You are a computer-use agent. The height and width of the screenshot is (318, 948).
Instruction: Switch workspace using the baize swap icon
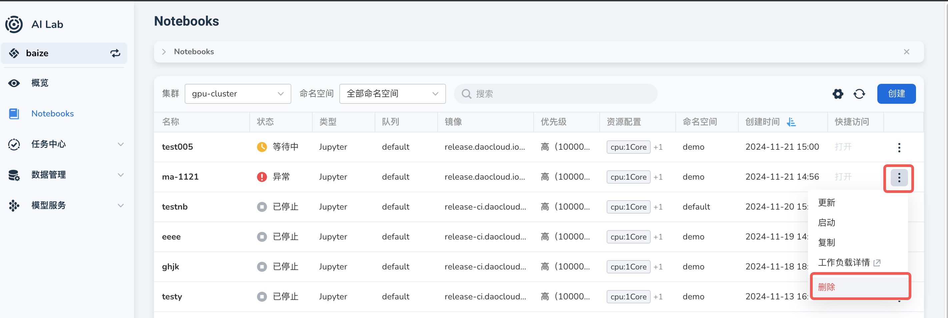115,53
